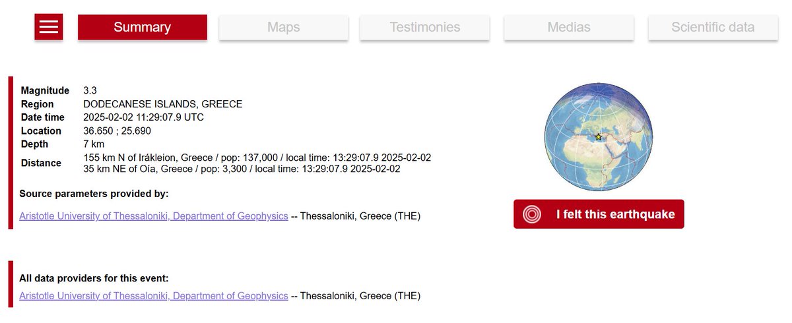The height and width of the screenshot is (323, 792).
Task: Click the yellow star epicenter marker on globe
Action: (x=599, y=137)
